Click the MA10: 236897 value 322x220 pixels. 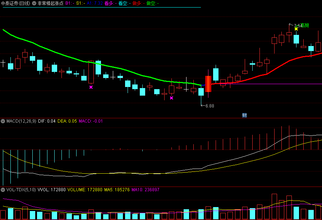tap(146, 190)
